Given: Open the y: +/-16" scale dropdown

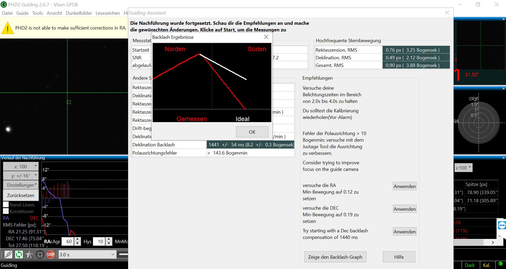Looking at the screenshot, I should click(21, 176).
